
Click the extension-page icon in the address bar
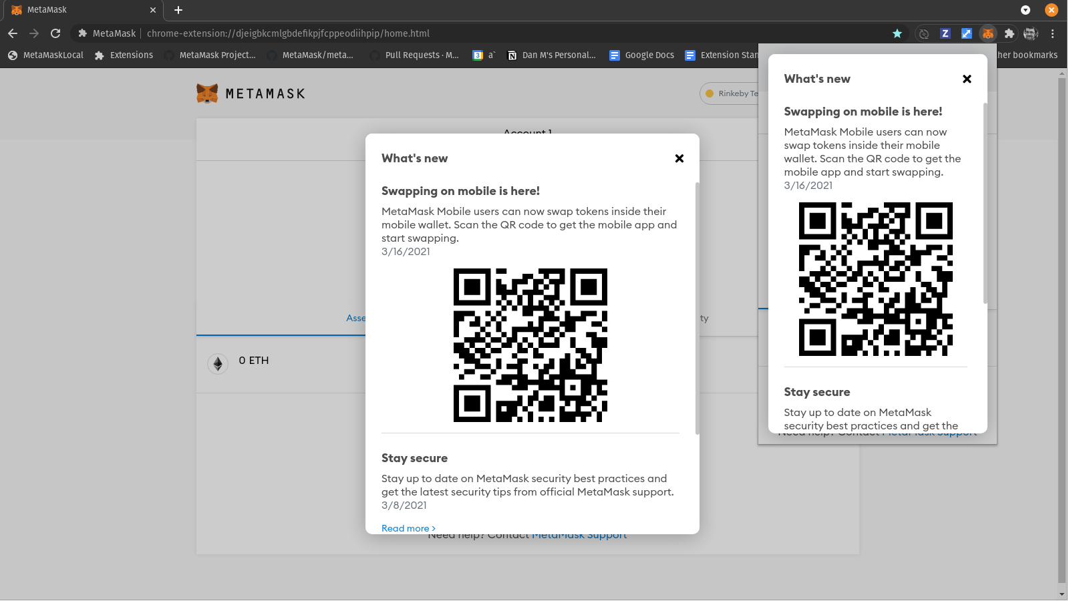(83, 33)
